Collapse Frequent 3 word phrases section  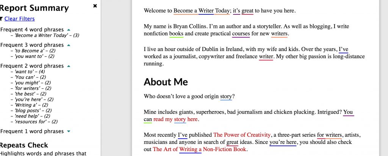pos(69,45)
